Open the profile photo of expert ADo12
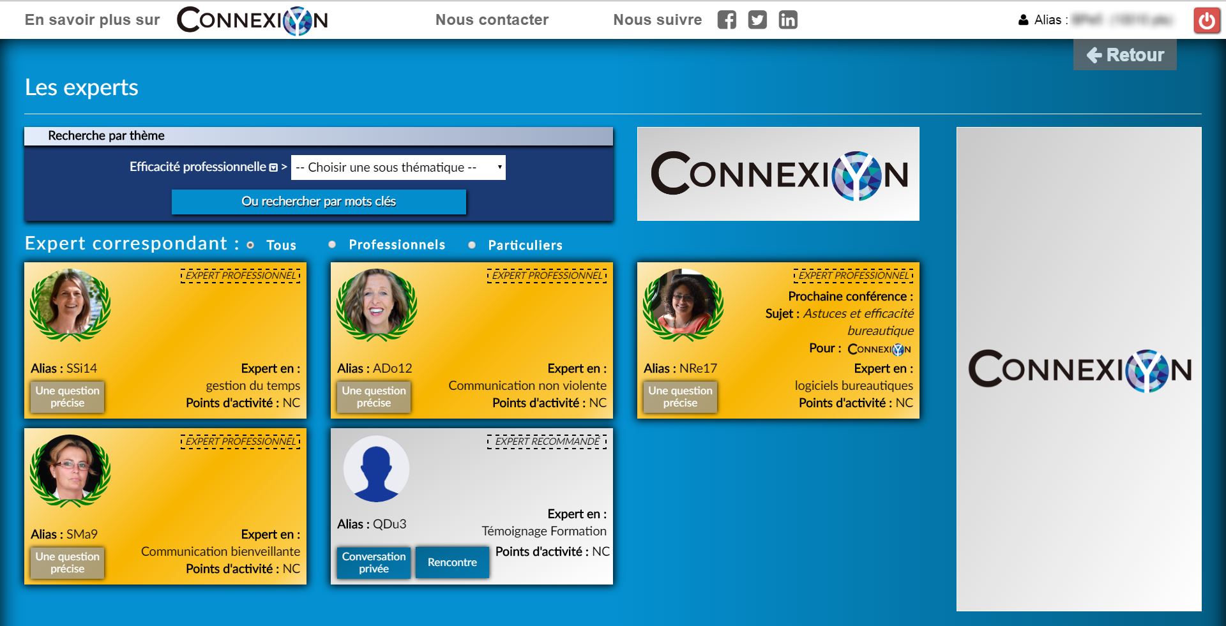The height and width of the screenshot is (626, 1226). [x=377, y=306]
